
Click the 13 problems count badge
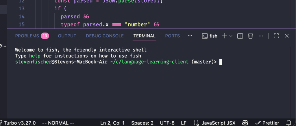tap(45, 36)
